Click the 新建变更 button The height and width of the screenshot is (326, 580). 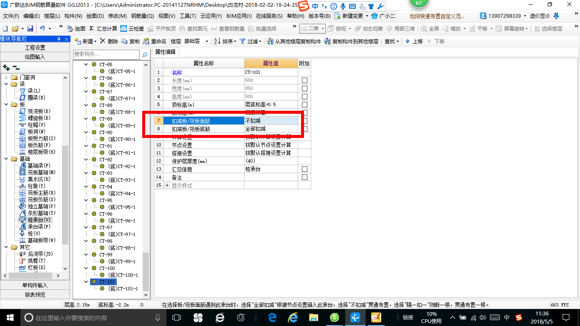click(352, 16)
